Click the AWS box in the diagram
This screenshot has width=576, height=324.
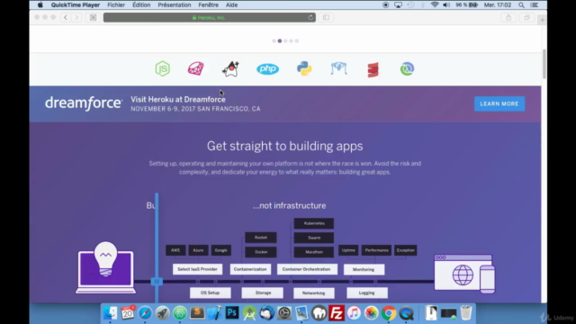(x=175, y=250)
